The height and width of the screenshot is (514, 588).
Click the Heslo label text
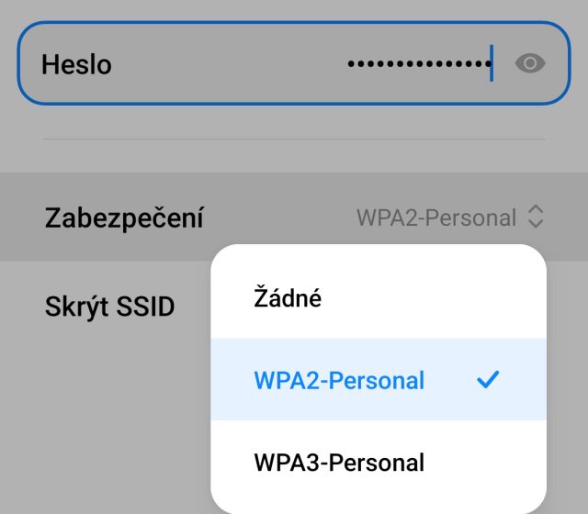point(76,64)
